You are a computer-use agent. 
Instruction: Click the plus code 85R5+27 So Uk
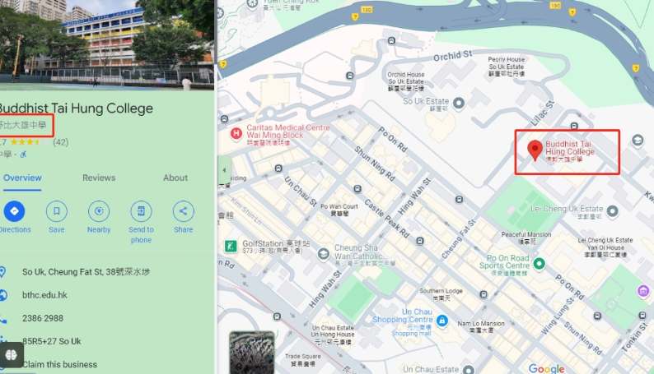52,341
